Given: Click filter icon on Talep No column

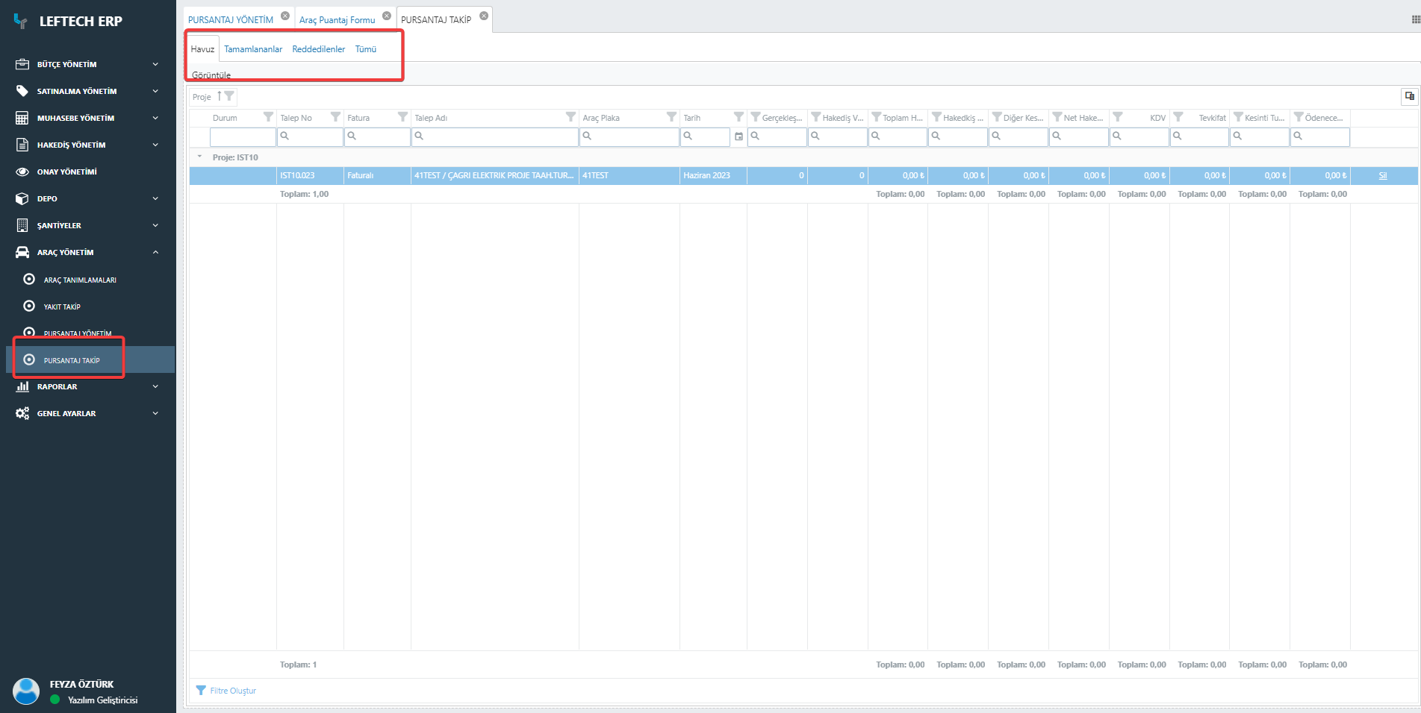Looking at the screenshot, I should 335,117.
